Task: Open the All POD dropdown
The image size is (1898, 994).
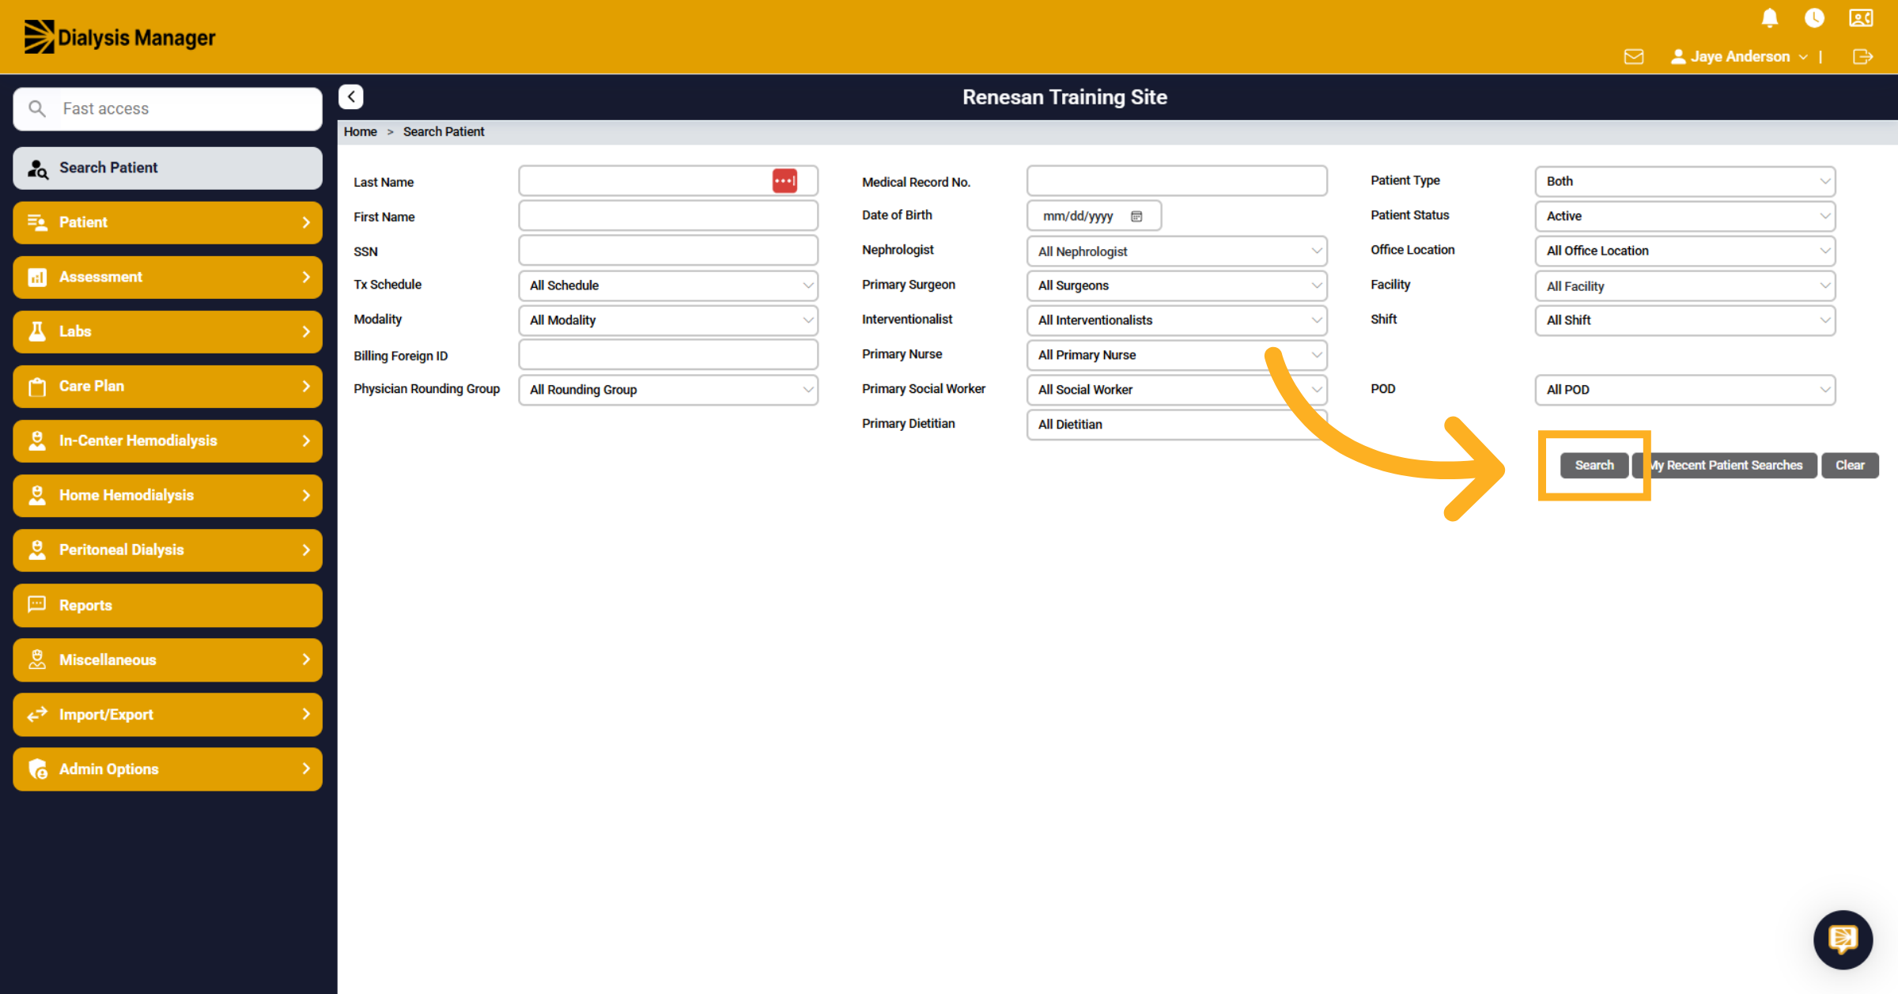Action: coord(1685,390)
